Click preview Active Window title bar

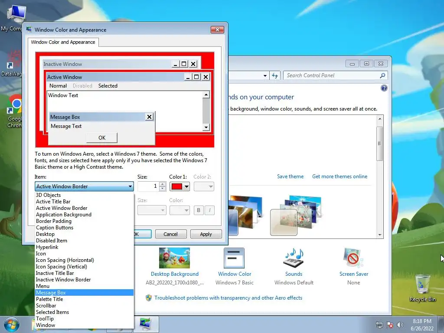(115, 77)
